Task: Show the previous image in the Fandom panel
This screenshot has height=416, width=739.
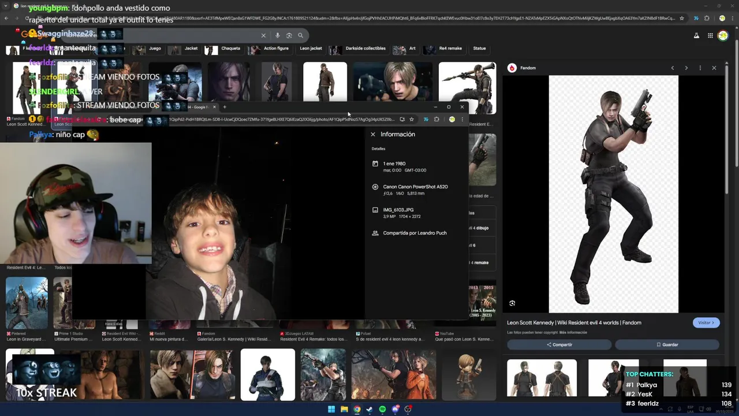Action: [673, 68]
